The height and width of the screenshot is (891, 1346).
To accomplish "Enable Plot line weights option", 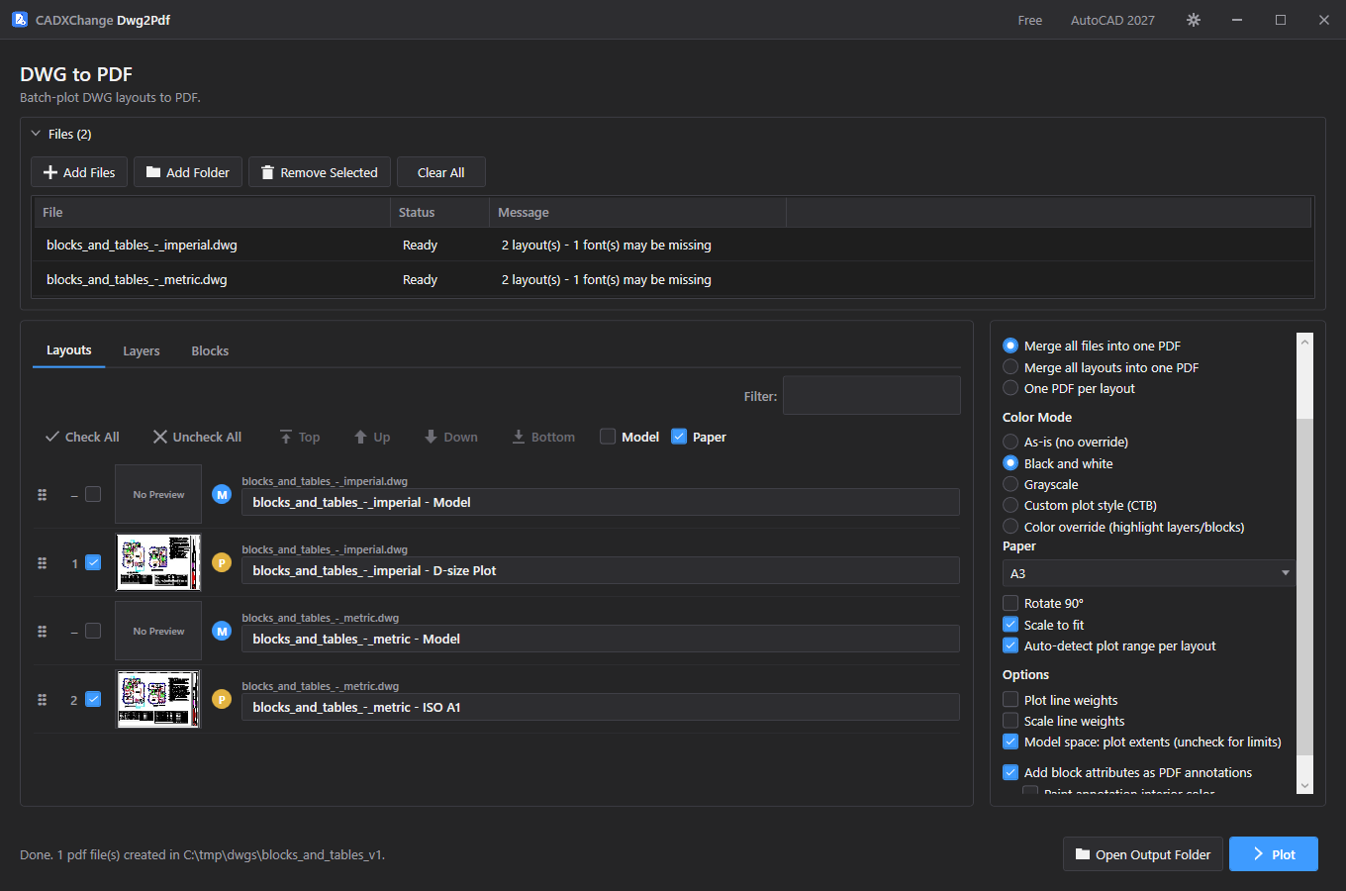I will (1010, 700).
